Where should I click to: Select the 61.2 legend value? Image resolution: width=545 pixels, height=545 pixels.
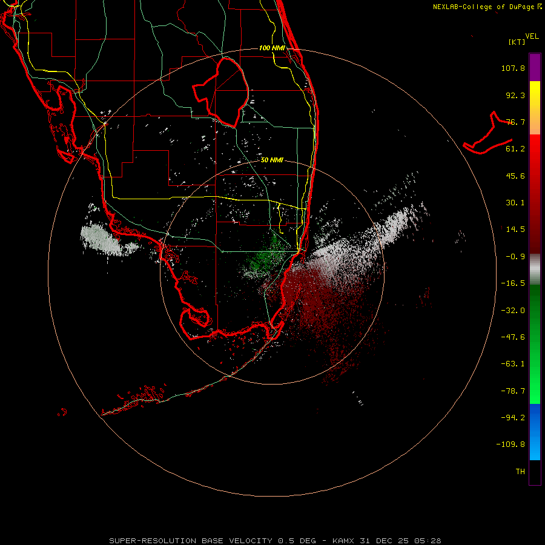coord(515,149)
